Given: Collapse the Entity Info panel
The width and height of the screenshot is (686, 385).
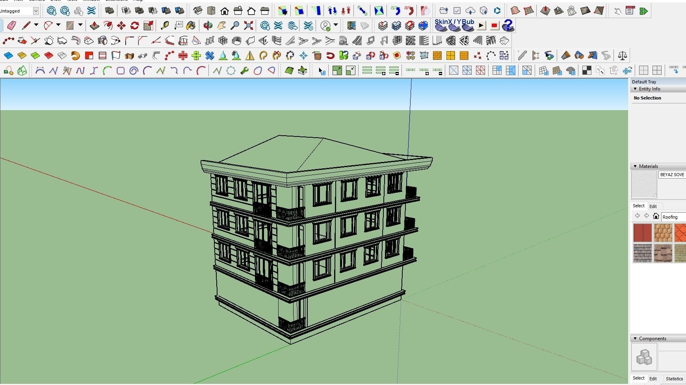Looking at the screenshot, I should (x=635, y=89).
